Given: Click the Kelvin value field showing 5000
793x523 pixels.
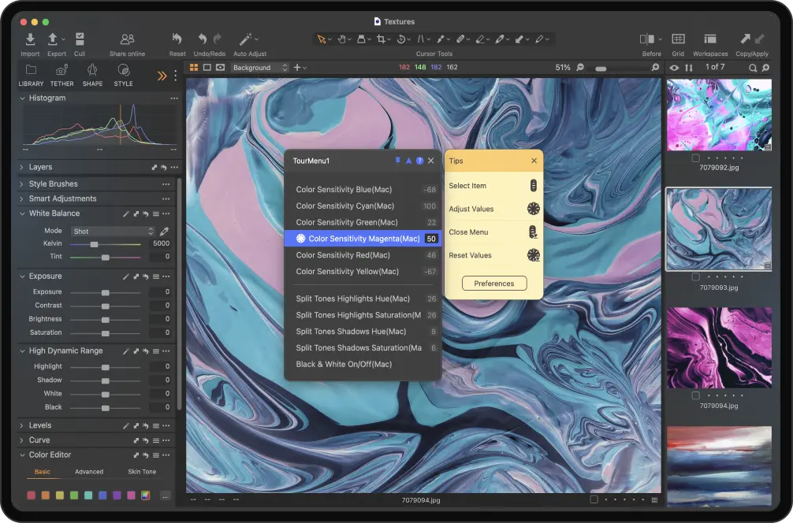Looking at the screenshot, I should point(160,243).
